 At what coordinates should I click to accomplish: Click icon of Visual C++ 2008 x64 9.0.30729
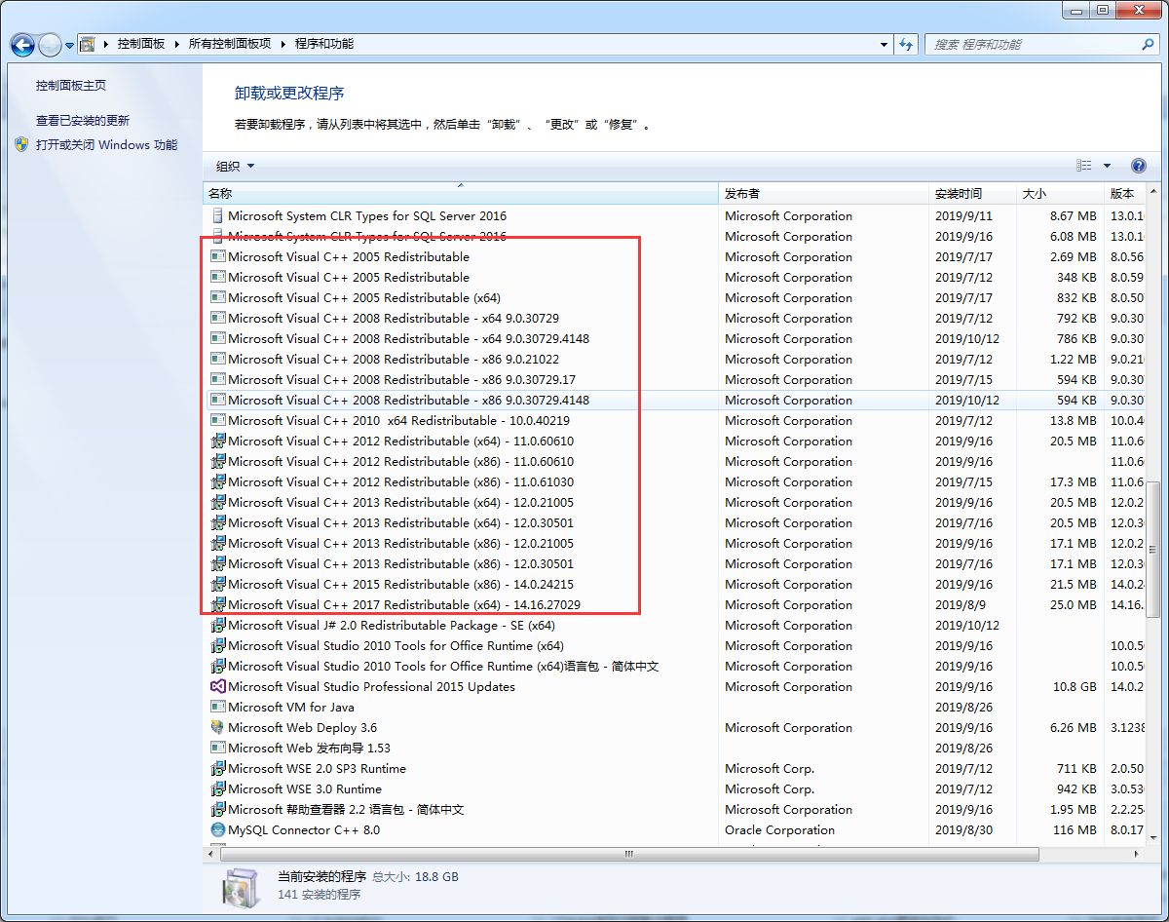point(218,319)
